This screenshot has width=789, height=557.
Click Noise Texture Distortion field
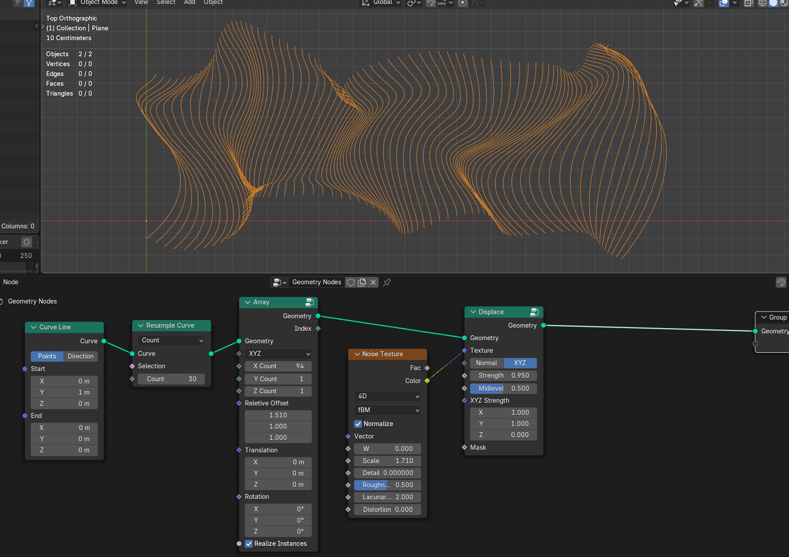click(387, 510)
